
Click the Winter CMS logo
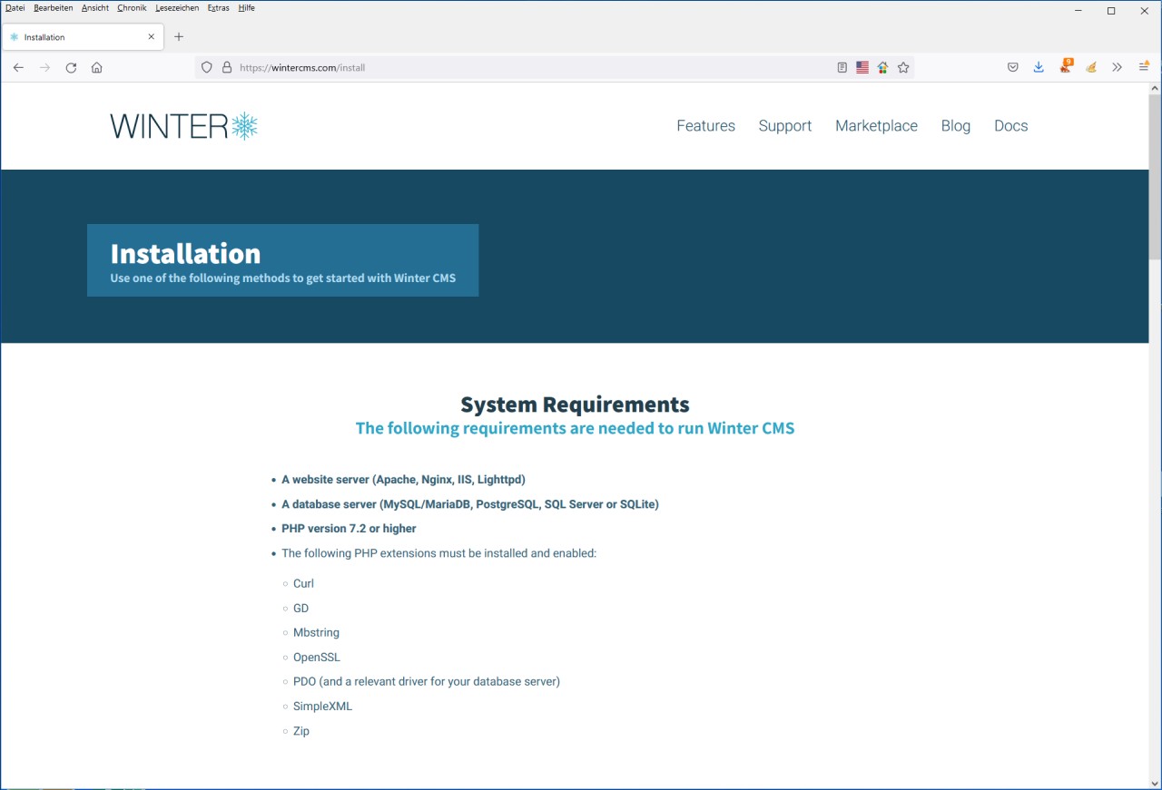coord(184,126)
